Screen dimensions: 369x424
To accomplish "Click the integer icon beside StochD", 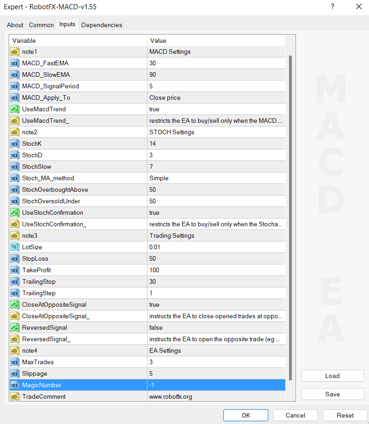I will click(x=15, y=155).
